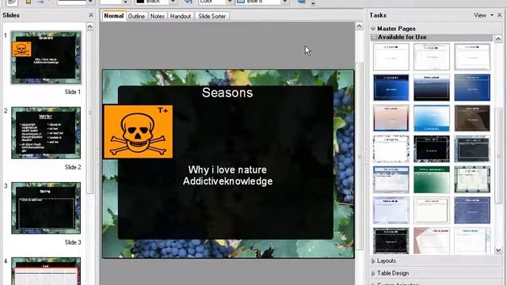Open the Notes view tab
The image size is (507, 285).
click(157, 16)
